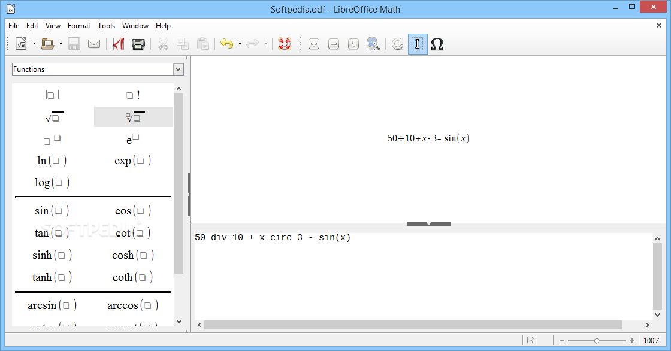Insert the sinh() function
The width and height of the screenshot is (671, 351).
pos(52,255)
